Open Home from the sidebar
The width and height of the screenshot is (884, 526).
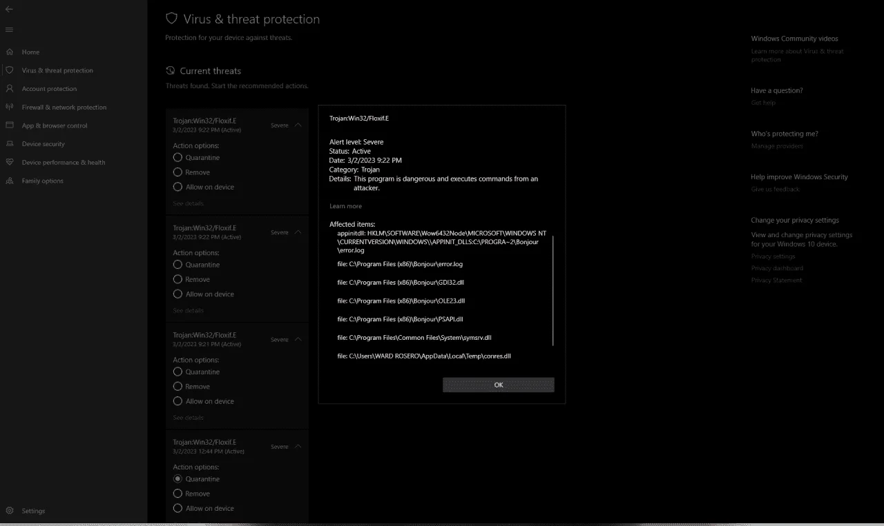(30, 52)
